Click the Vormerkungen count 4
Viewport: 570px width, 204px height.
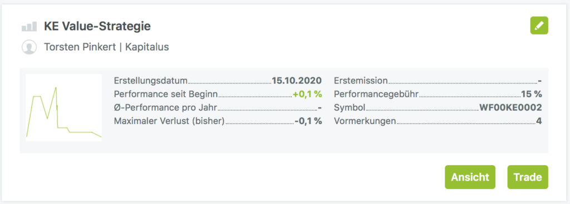point(539,121)
